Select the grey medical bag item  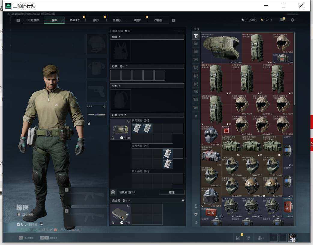[x=211, y=156]
